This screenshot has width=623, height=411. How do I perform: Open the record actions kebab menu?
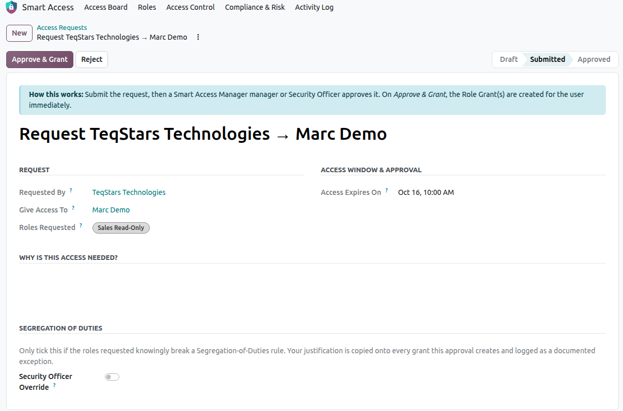198,37
